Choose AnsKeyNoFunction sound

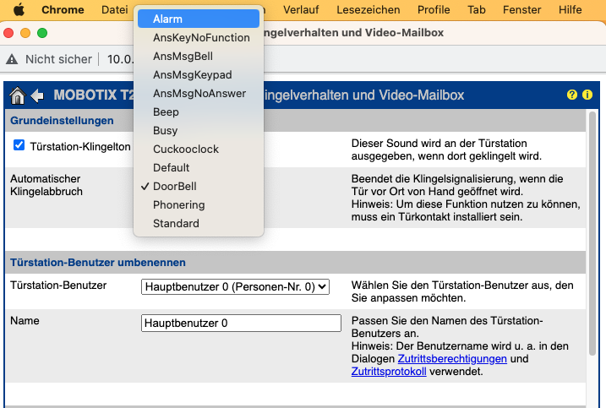tap(199, 37)
